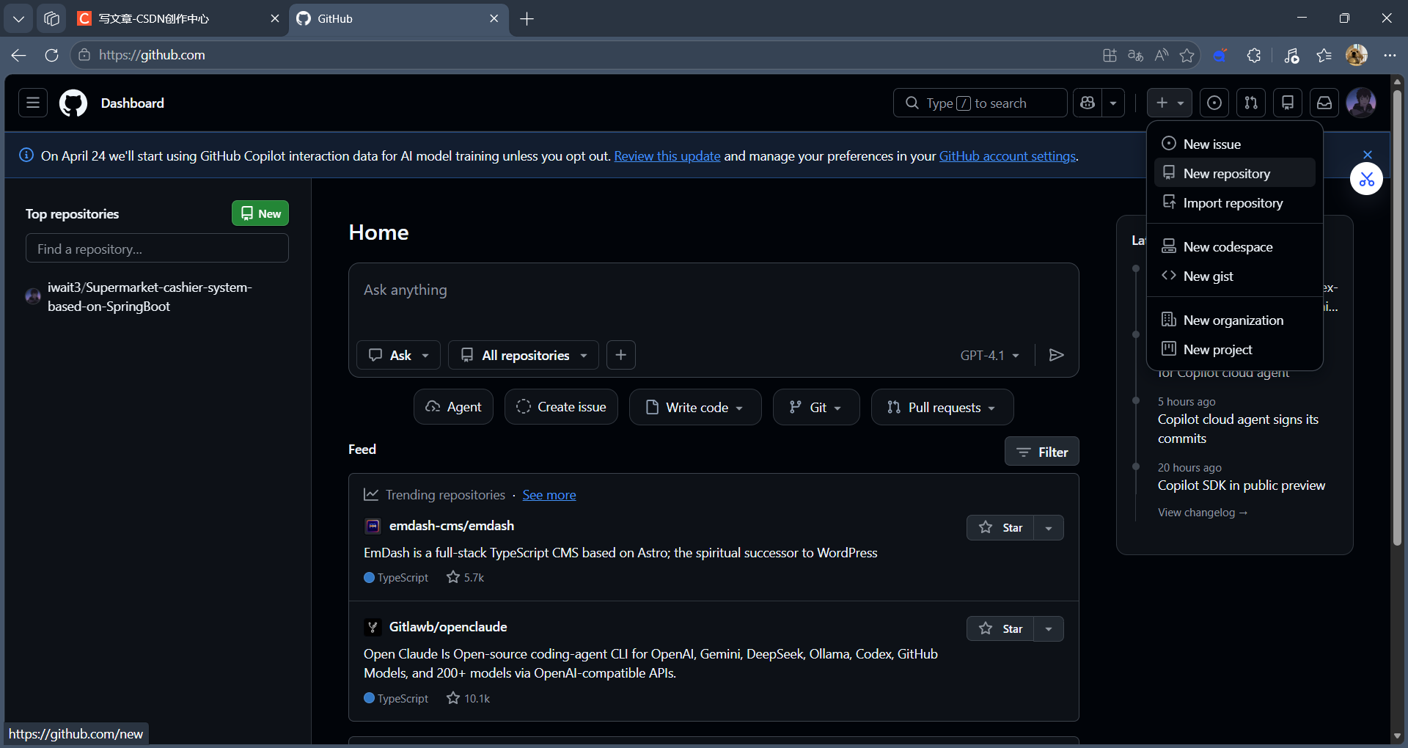The width and height of the screenshot is (1408, 748).
Task: Focus the Find a repository field
Action: point(157,249)
